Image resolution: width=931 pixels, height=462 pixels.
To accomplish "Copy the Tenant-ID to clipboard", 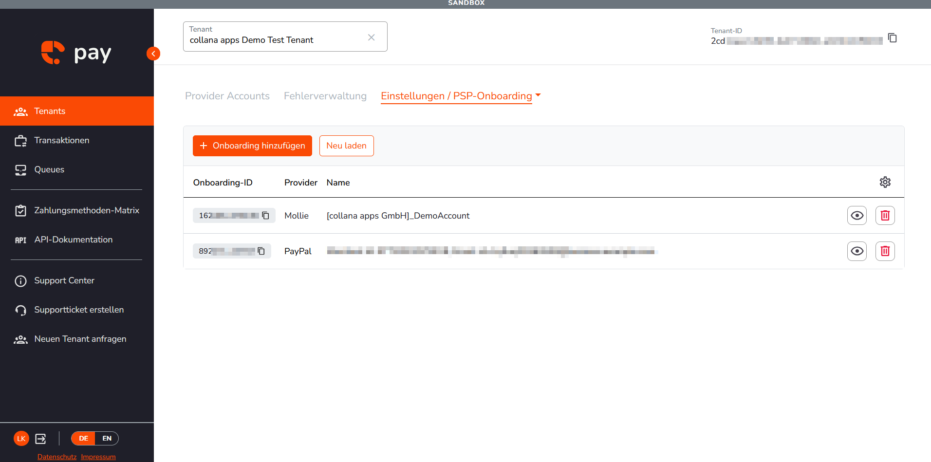I will [x=892, y=38].
